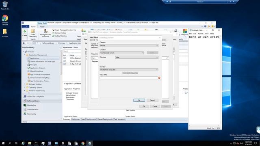Click the Windows Start button

click(3, 143)
